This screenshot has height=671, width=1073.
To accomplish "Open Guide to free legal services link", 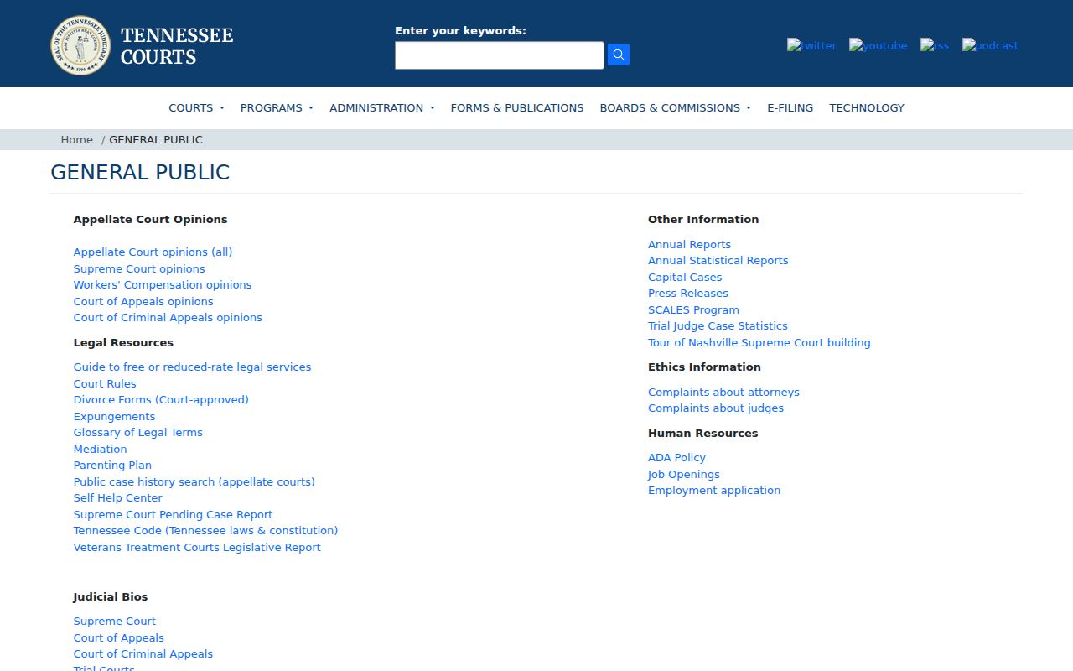I will [x=192, y=367].
